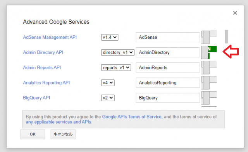Enable the BigQuery service switch
This screenshot has width=248, height=152.
[209, 98]
